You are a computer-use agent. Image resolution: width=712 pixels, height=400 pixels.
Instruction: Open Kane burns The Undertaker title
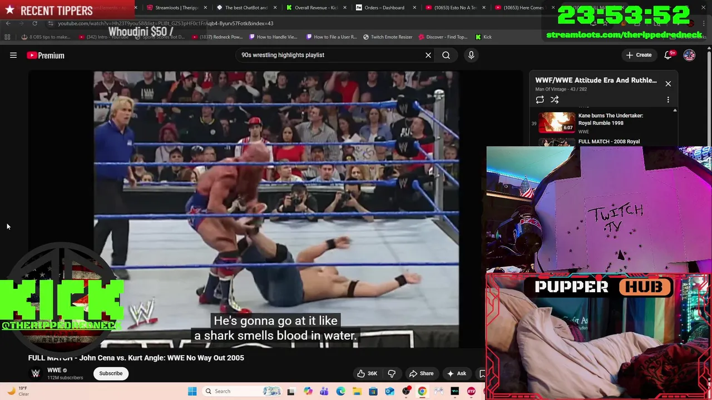(x=610, y=119)
